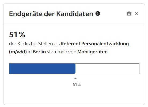Select the triangle marker below the bar
Image resolution: width=148 pixels, height=107 pixels.
click(75, 79)
